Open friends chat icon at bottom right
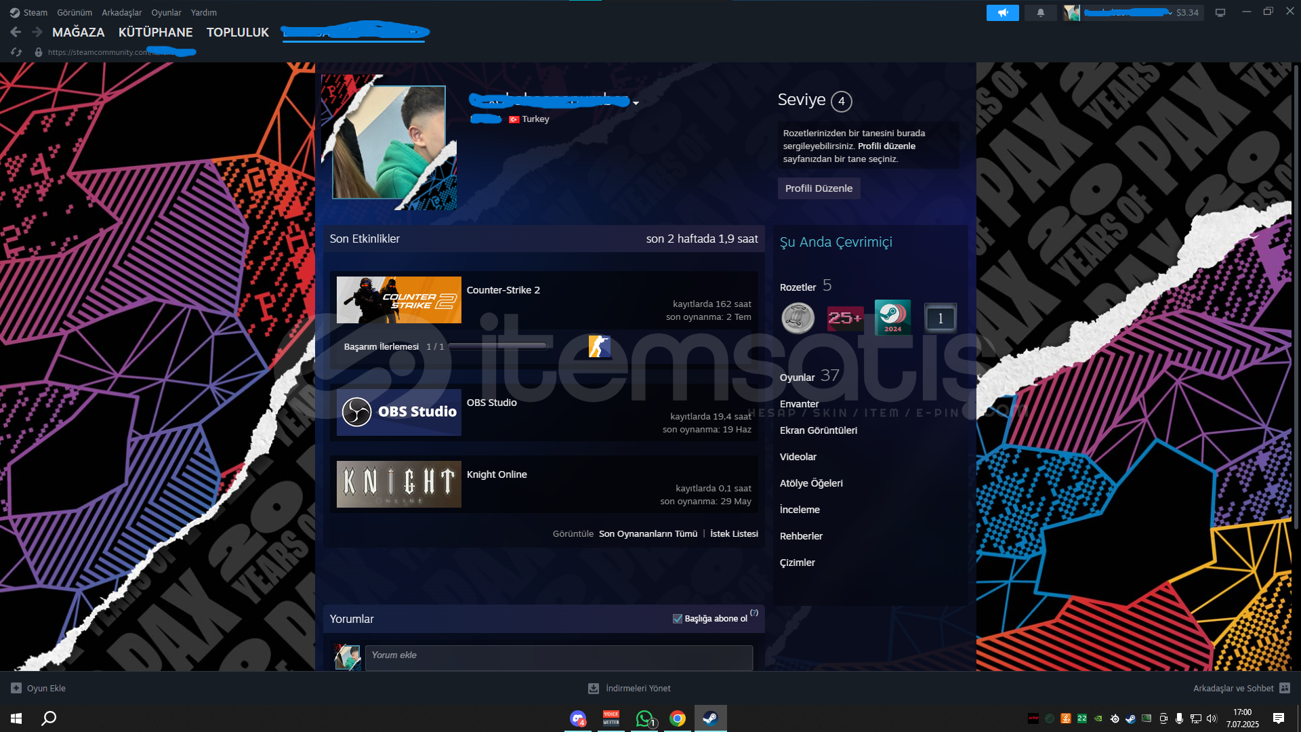Screen dimensions: 1301x732 [1285, 688]
